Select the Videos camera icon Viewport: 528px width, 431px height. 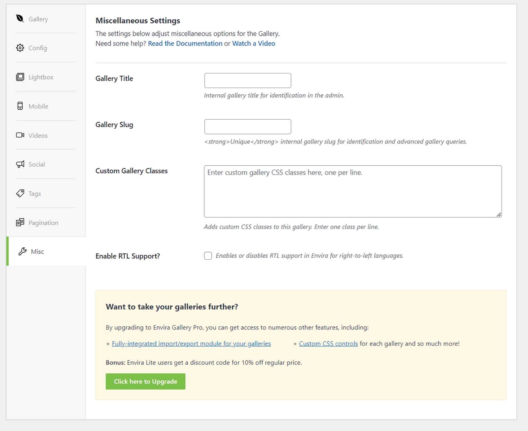point(20,135)
